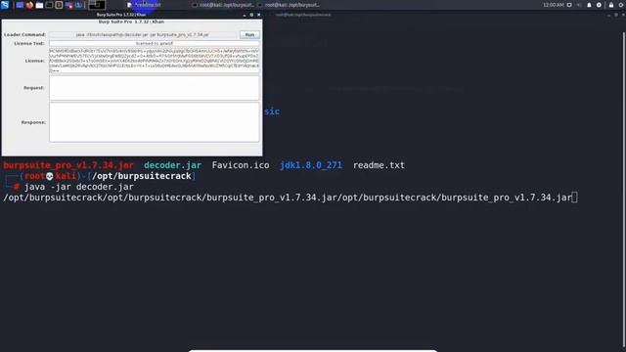Focus the License Text input field
Viewport: 626px width, 352px height.
(x=155, y=43)
